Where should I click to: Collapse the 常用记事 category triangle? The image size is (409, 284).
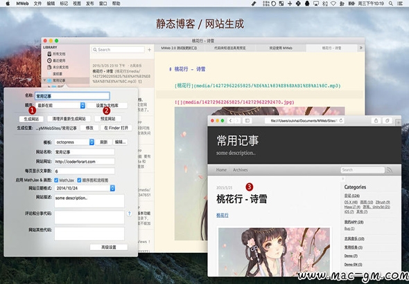44,80
